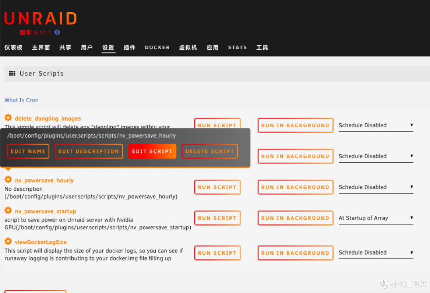Click the UNRAID logo
The image size is (430, 293).
click(x=40, y=18)
